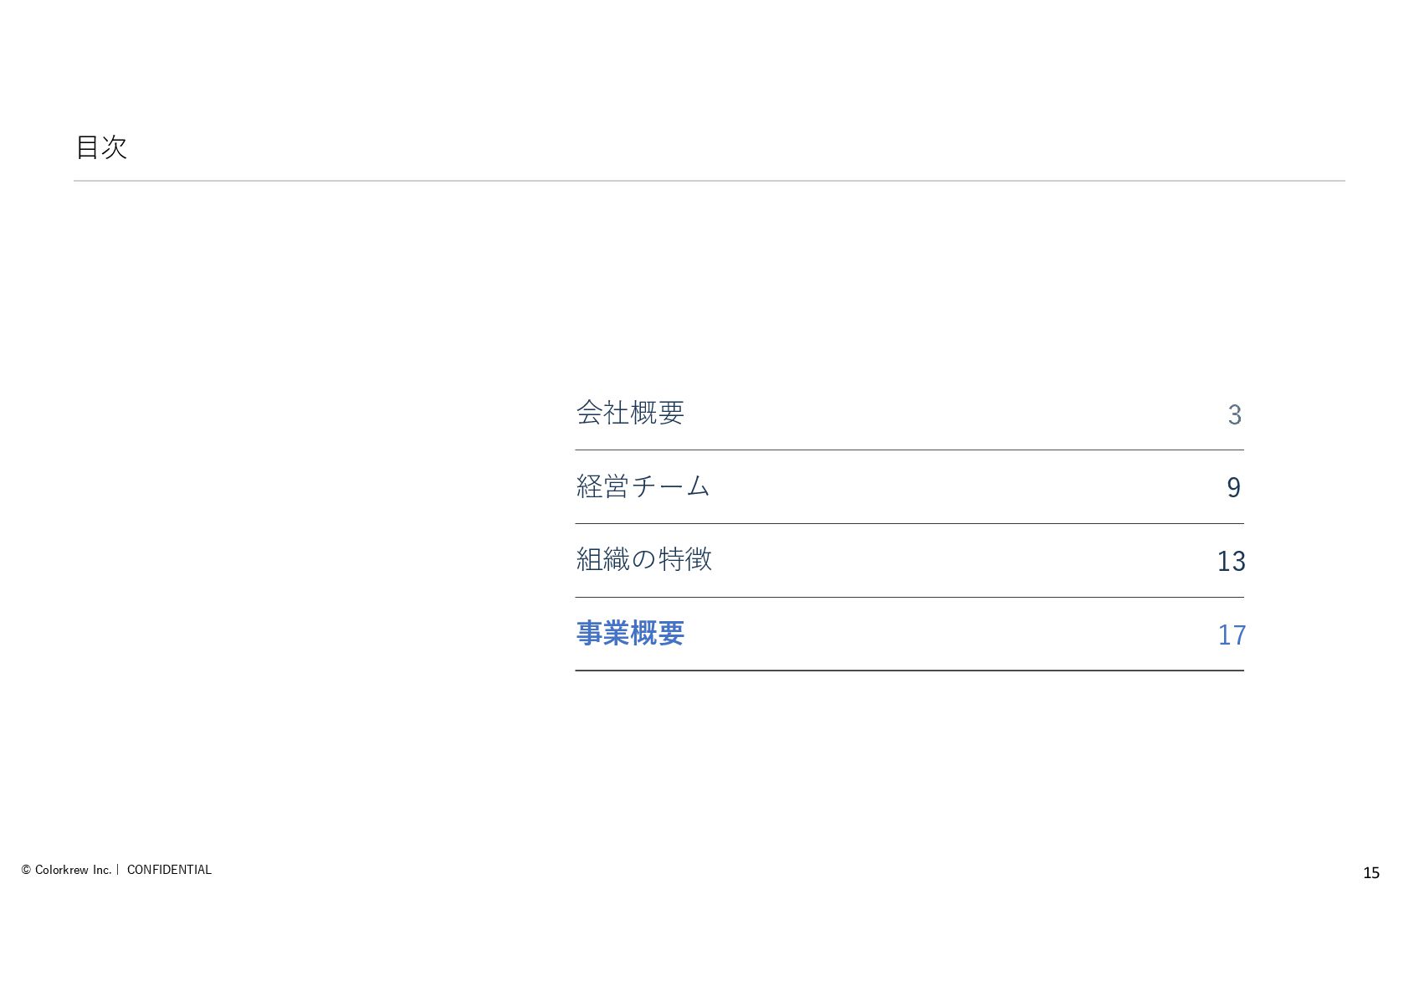Click the divider line below 会社概要

[909, 450]
